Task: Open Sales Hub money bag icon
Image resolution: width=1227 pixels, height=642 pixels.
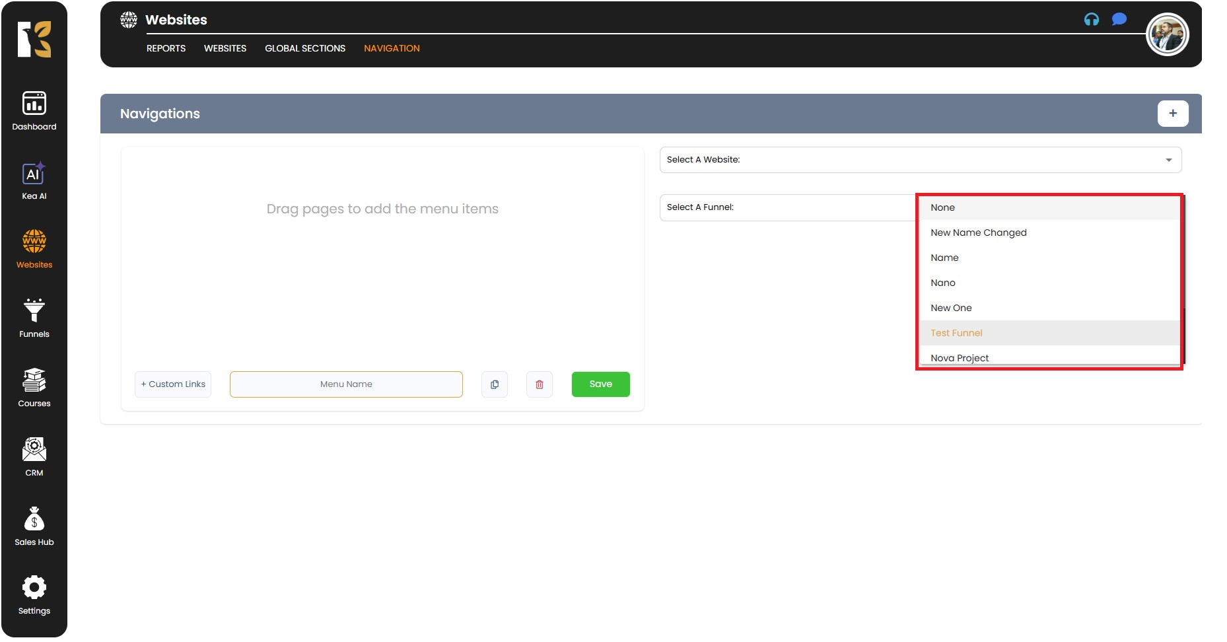Action: 34,519
